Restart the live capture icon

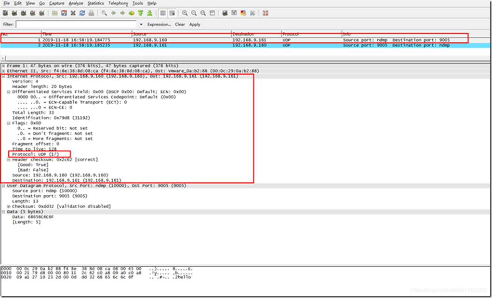point(42,13)
